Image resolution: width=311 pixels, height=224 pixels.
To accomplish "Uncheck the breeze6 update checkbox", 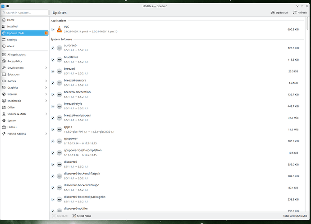I will 53,72.
